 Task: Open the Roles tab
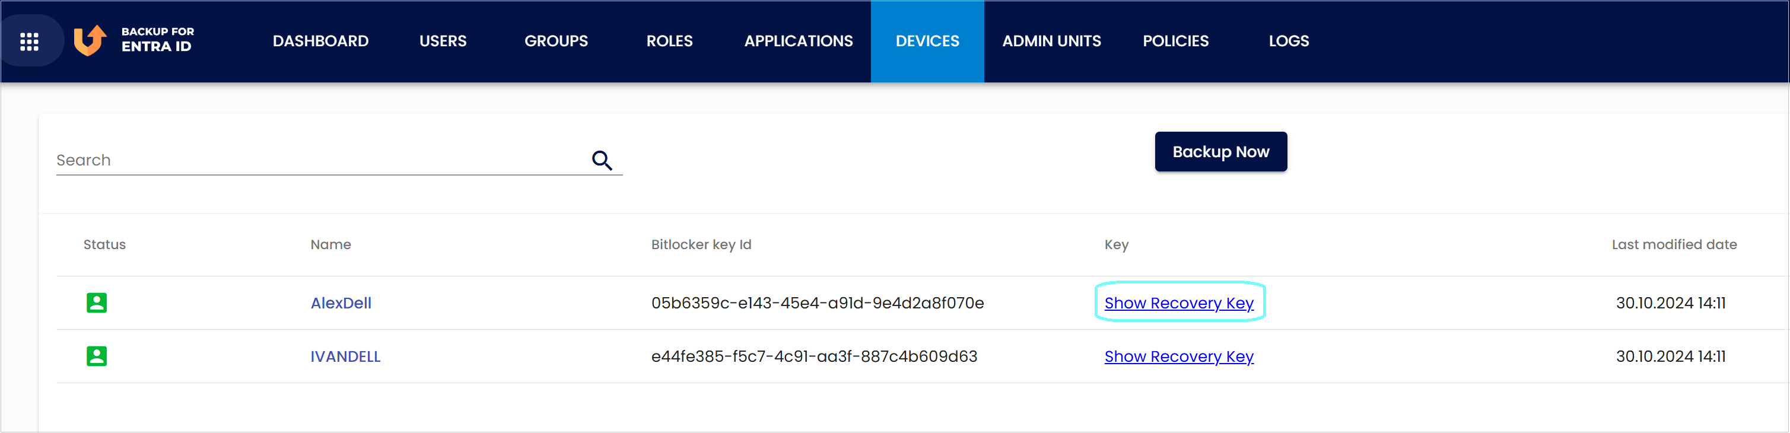click(x=669, y=41)
